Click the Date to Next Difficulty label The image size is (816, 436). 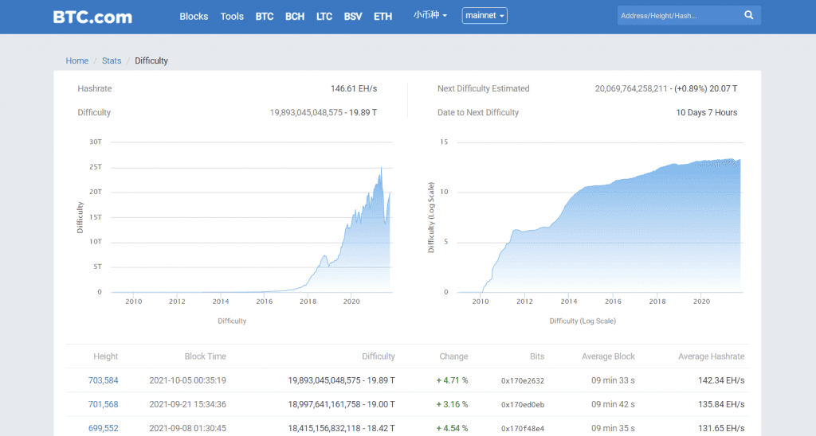pyautogui.click(x=478, y=113)
